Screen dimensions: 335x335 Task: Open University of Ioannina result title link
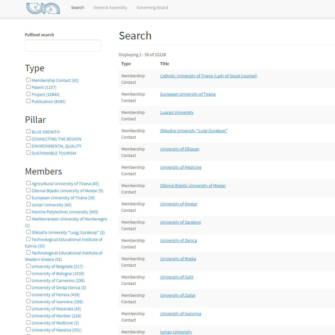point(181,314)
